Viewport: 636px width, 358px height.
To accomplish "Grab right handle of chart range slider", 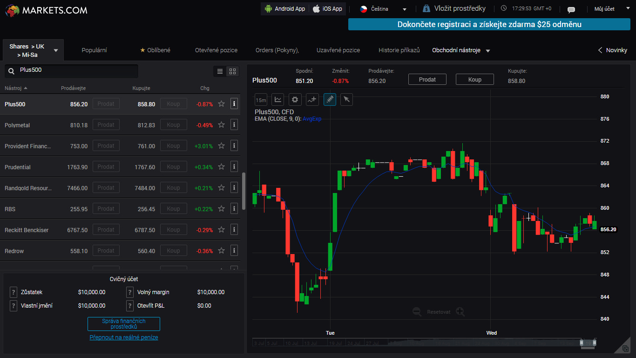I will point(595,343).
